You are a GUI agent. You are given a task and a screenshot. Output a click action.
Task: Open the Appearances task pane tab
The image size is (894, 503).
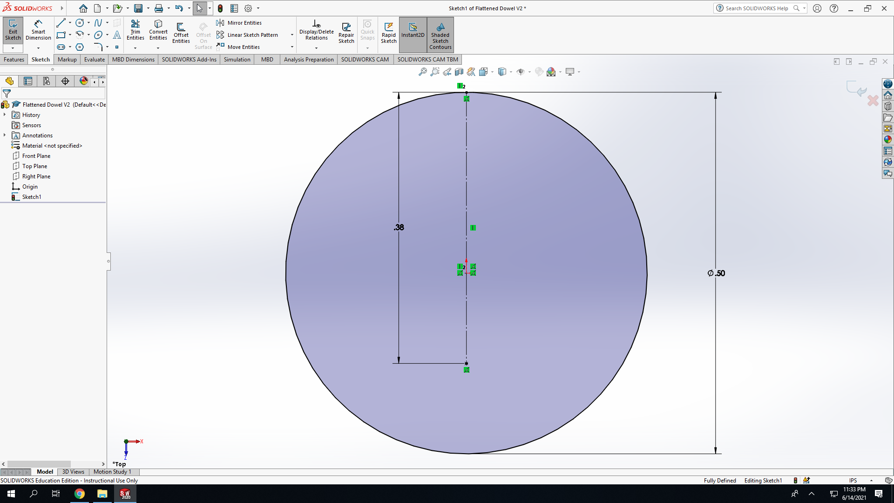click(x=888, y=140)
